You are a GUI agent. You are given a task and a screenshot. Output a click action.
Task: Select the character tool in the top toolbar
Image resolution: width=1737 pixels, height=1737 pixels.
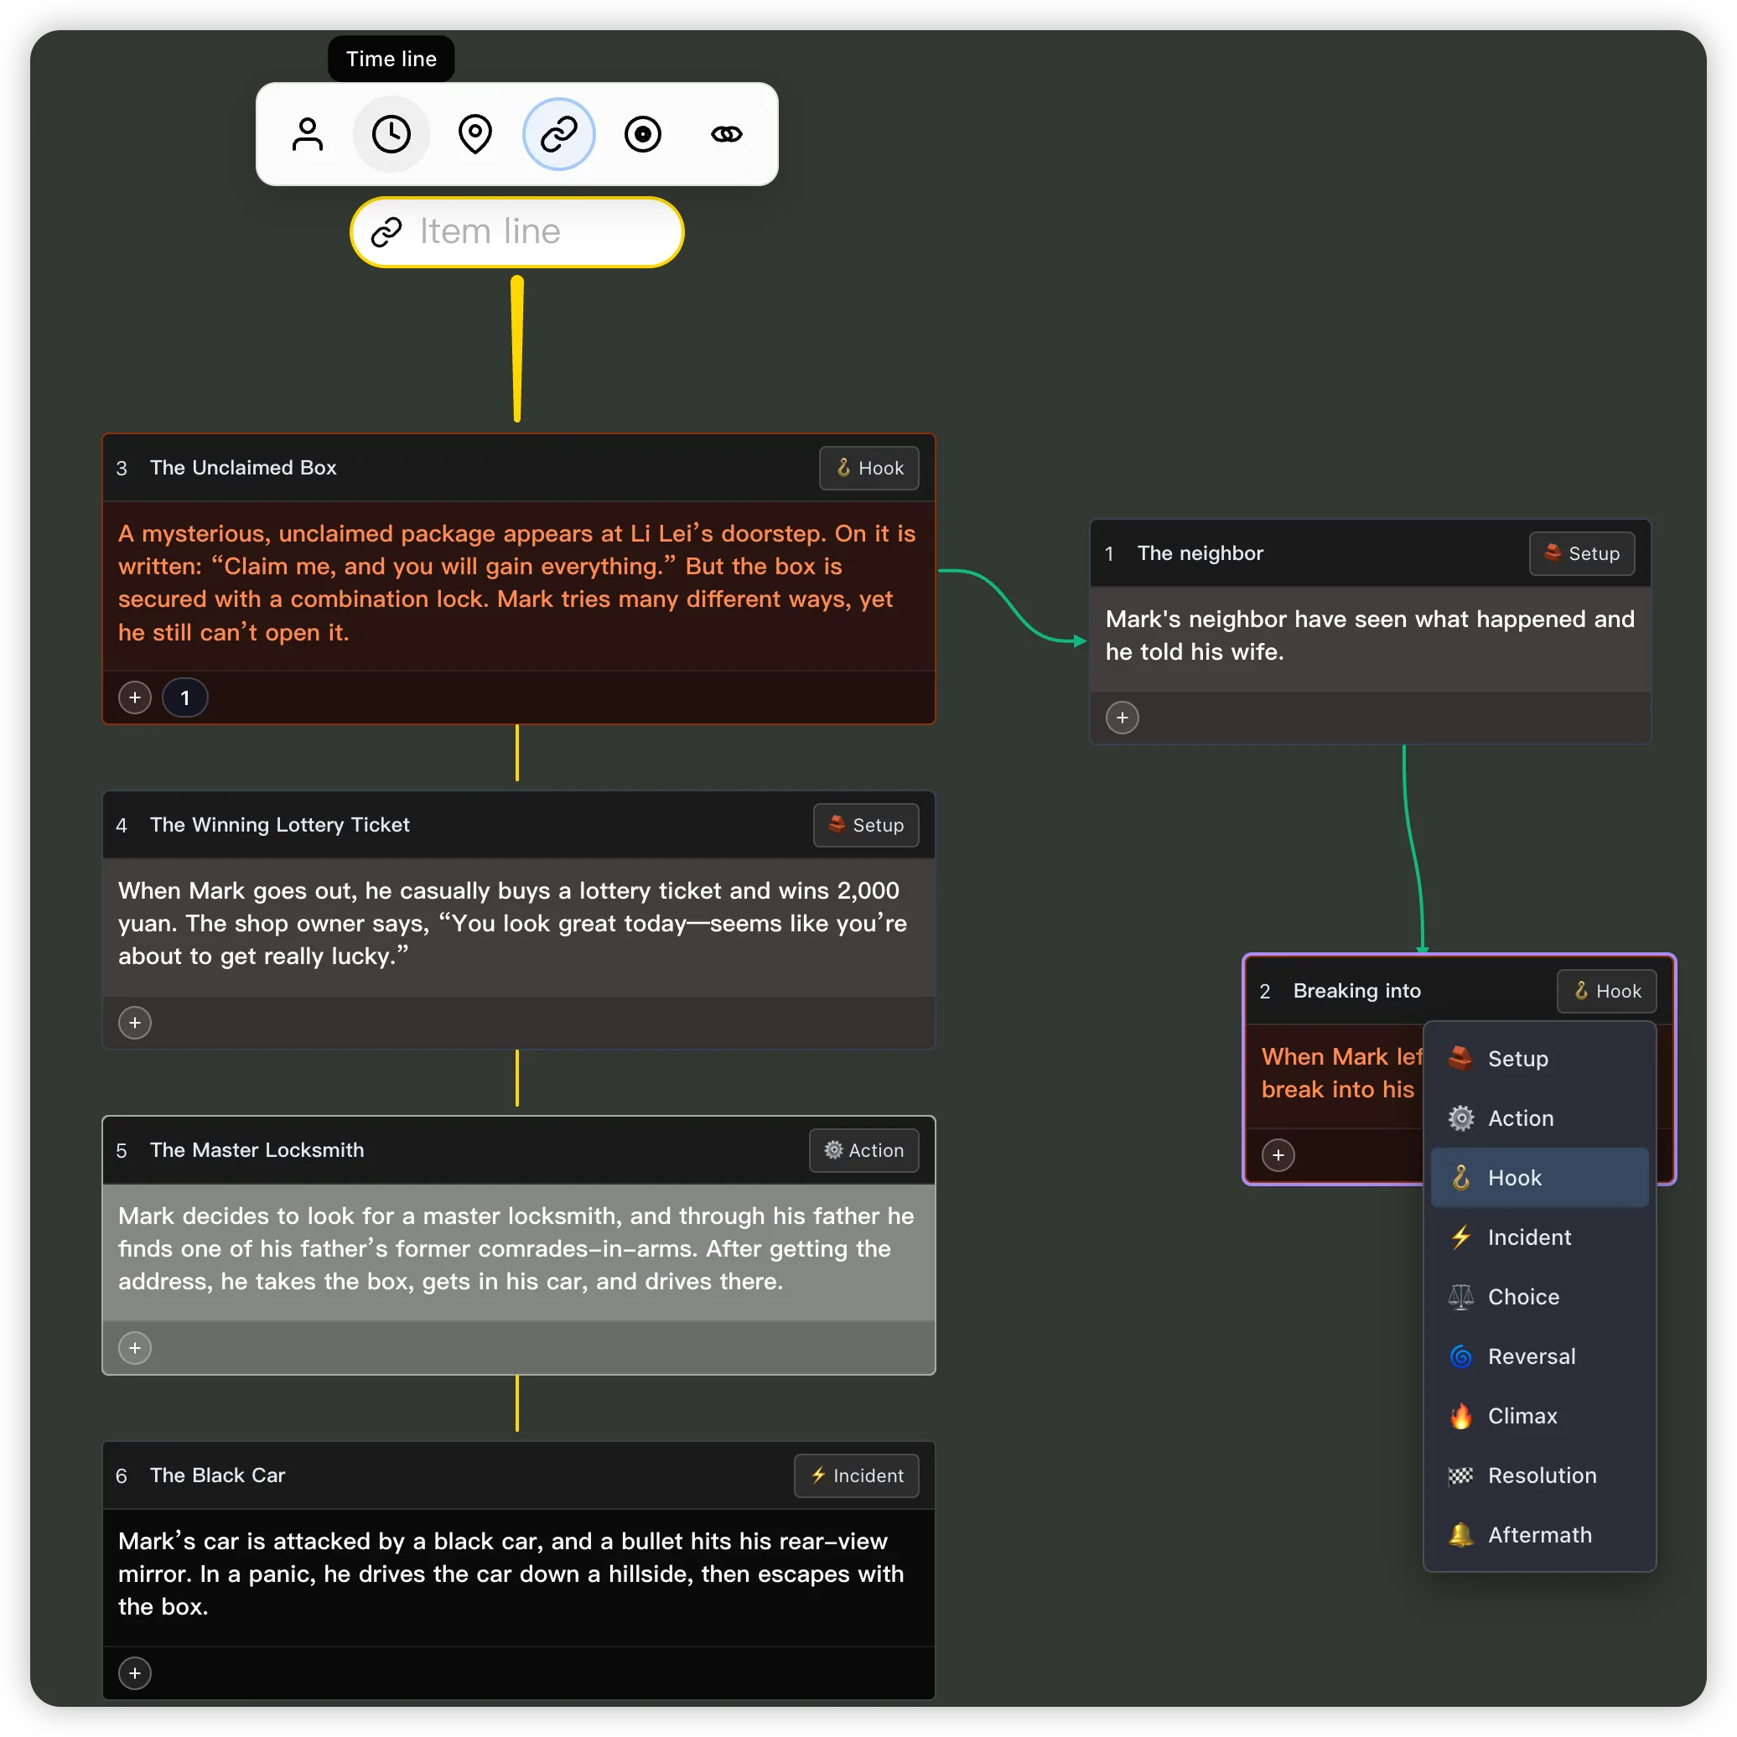point(308,133)
